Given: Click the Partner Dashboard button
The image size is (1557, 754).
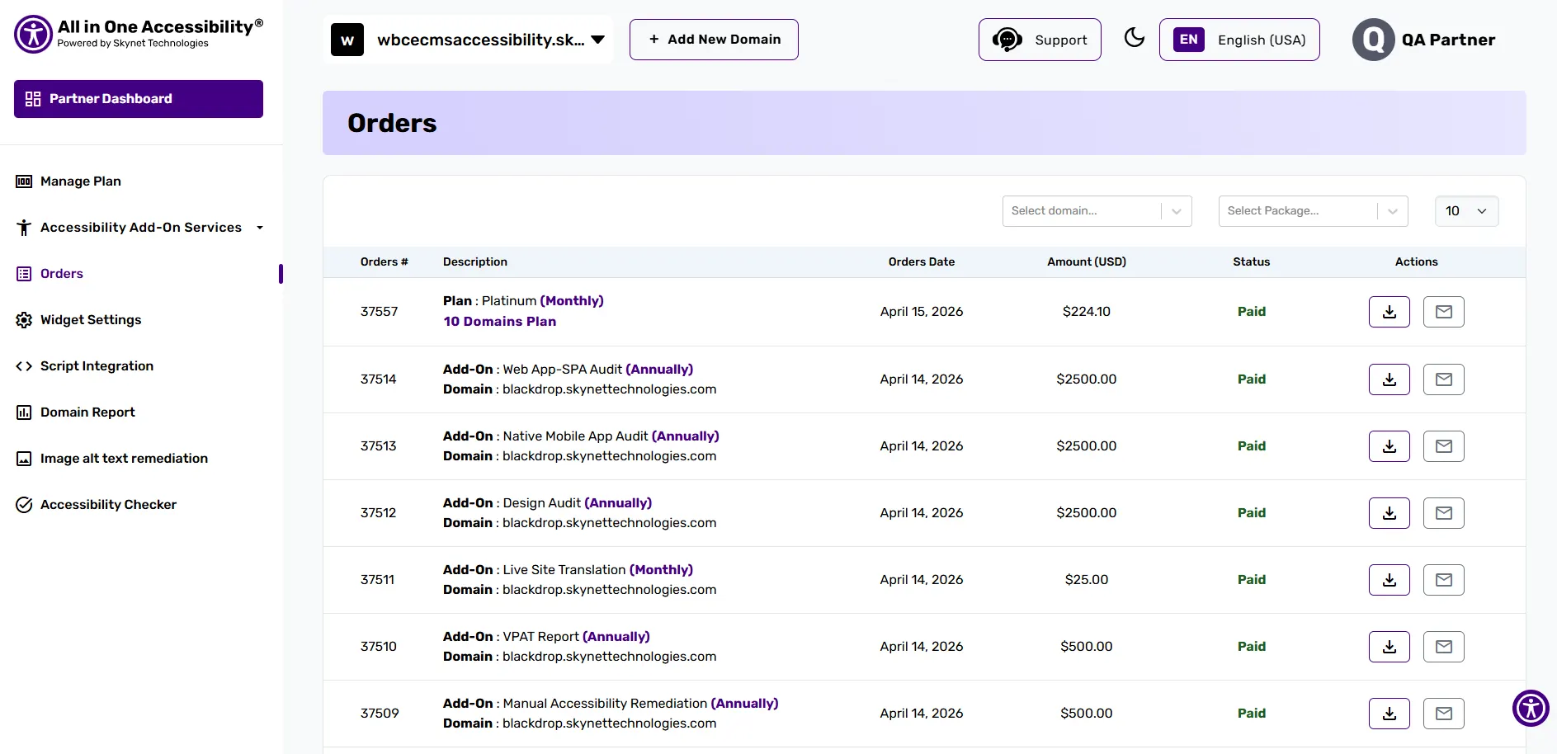Looking at the screenshot, I should (x=139, y=99).
